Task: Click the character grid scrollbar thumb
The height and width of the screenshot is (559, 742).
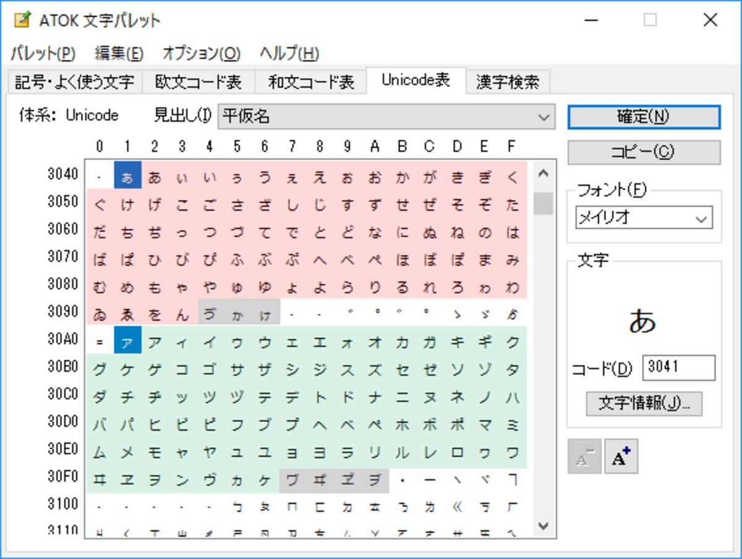Action: coord(544,203)
